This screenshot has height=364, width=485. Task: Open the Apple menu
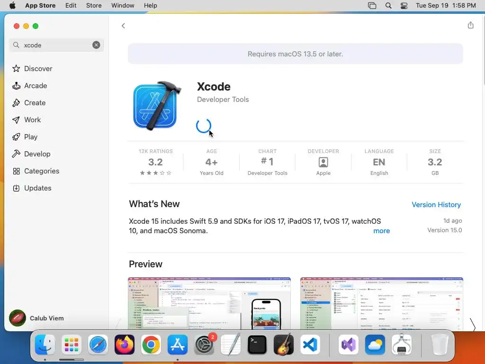pyautogui.click(x=12, y=6)
